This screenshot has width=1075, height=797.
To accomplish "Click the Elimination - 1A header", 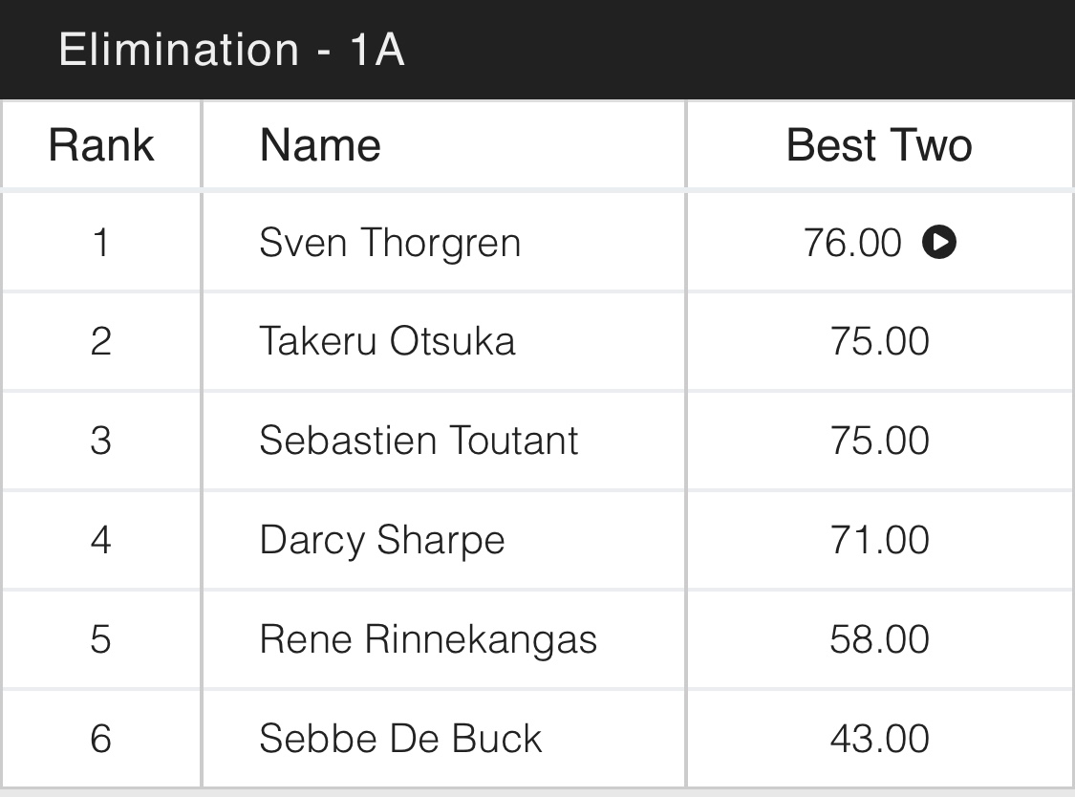I will [232, 49].
